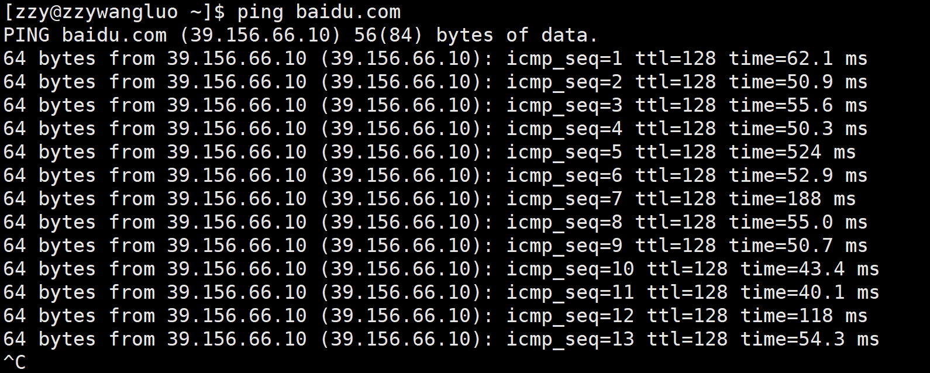Click the icmp_seq=11 text

pyautogui.click(x=570, y=293)
